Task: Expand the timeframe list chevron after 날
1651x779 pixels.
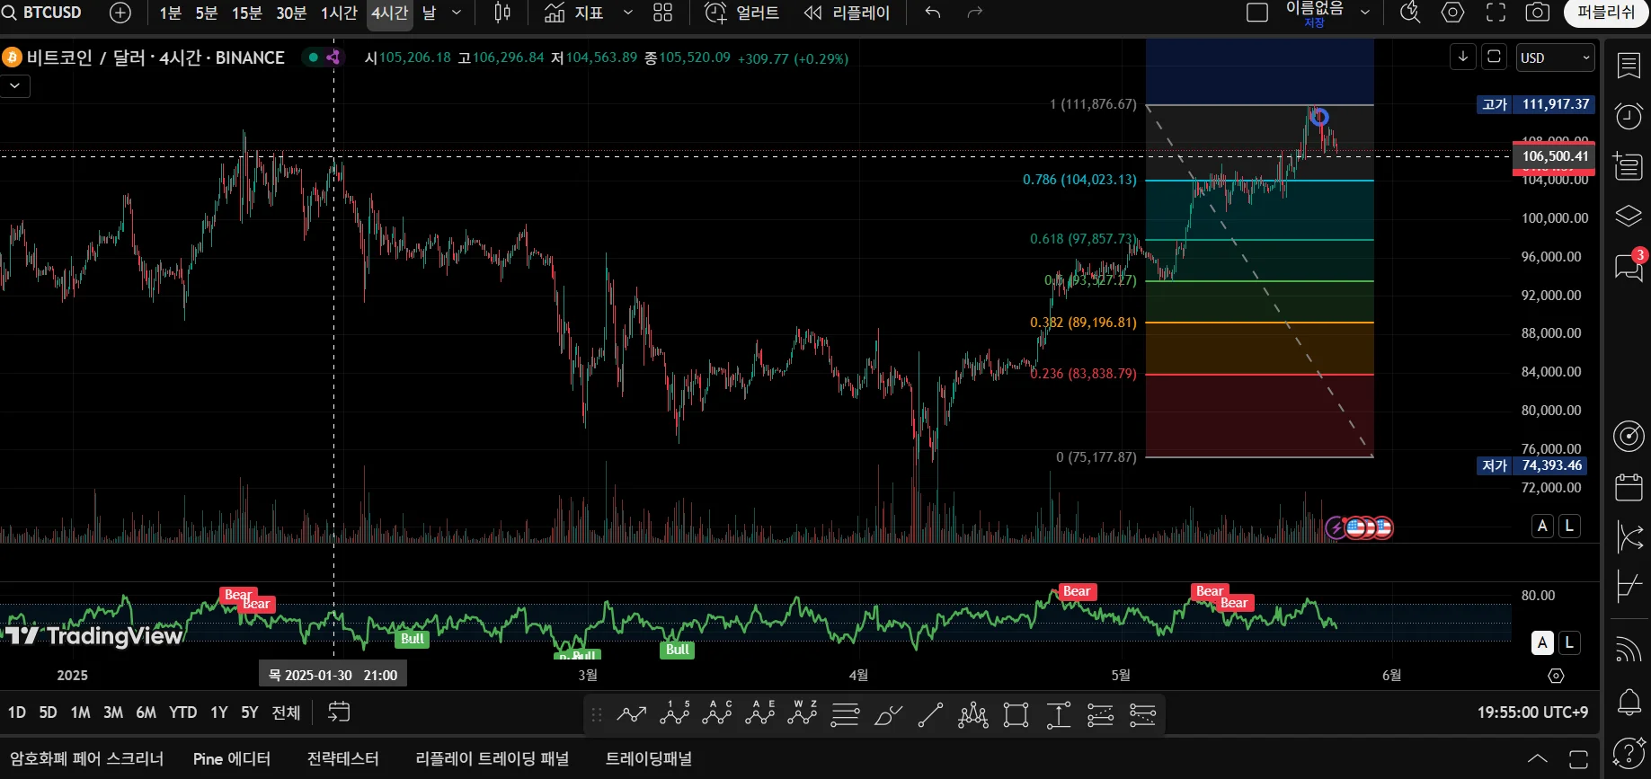Action: (x=457, y=13)
